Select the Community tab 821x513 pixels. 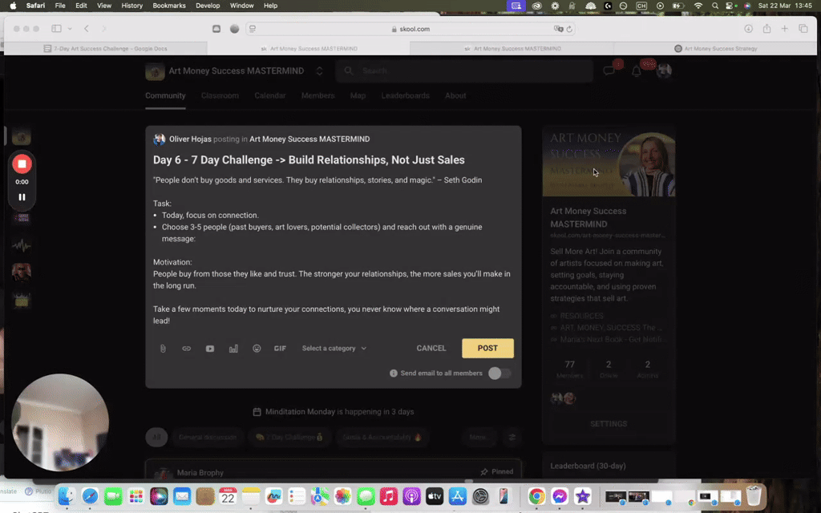pos(165,96)
